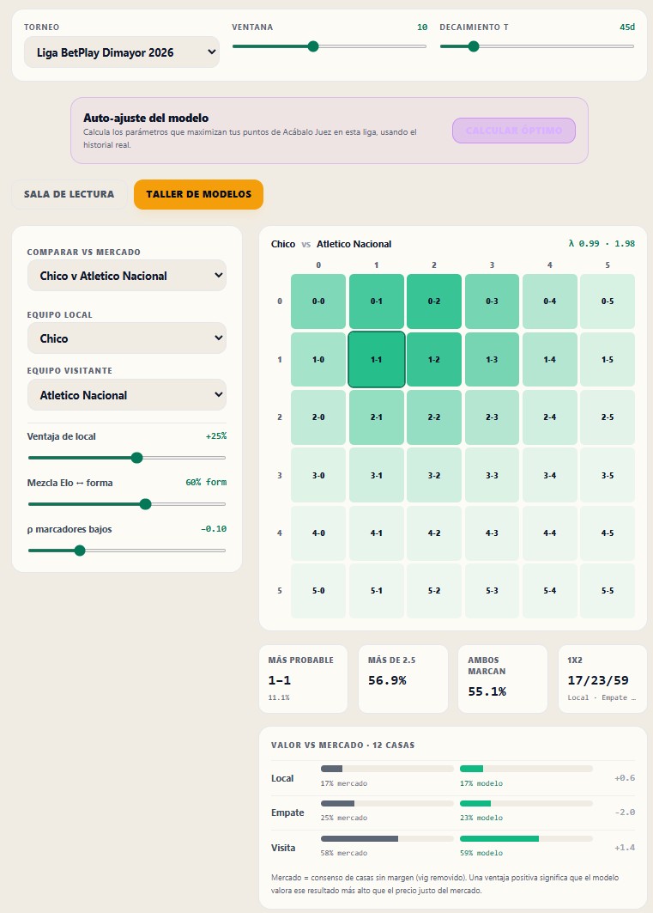The width and height of the screenshot is (653, 913).
Task: Click the Más de 2.5 stat card
Action: (403, 679)
